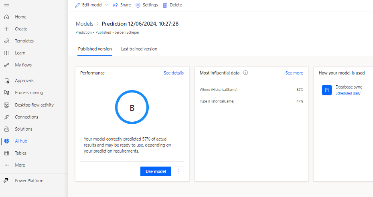The width and height of the screenshot is (373, 197).
Task: Click the 52% influence value
Action: (x=300, y=89)
